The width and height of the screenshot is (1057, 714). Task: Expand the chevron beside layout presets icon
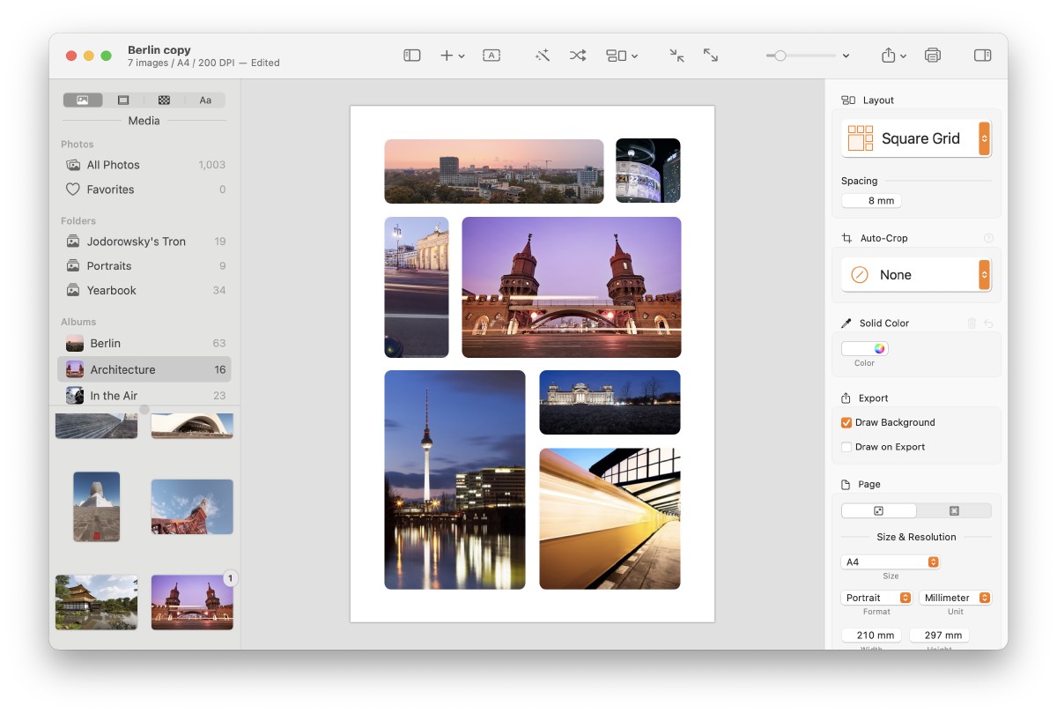pyautogui.click(x=634, y=56)
